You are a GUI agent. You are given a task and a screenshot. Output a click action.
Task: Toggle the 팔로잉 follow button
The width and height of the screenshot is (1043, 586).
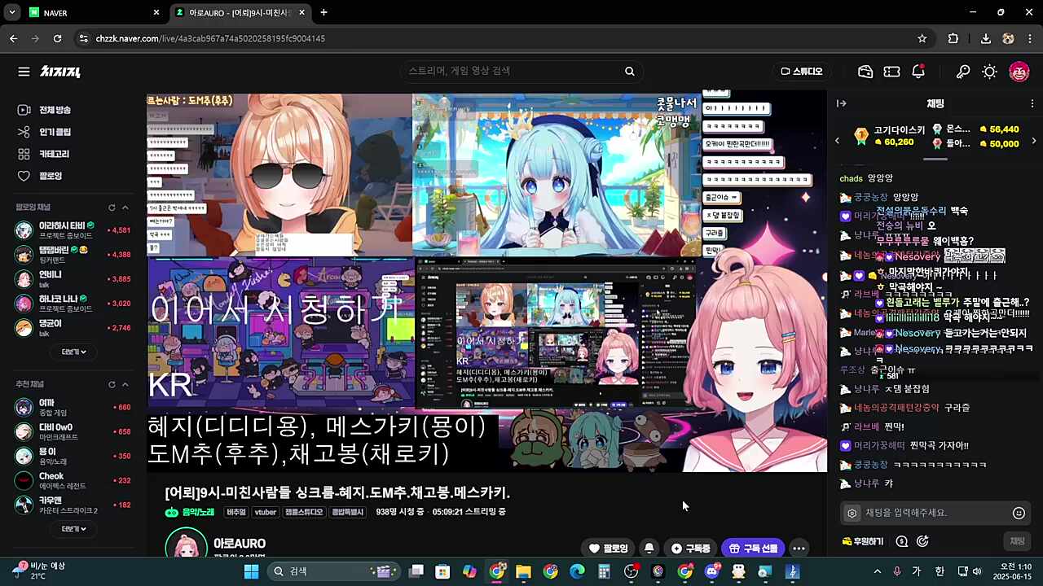(608, 549)
